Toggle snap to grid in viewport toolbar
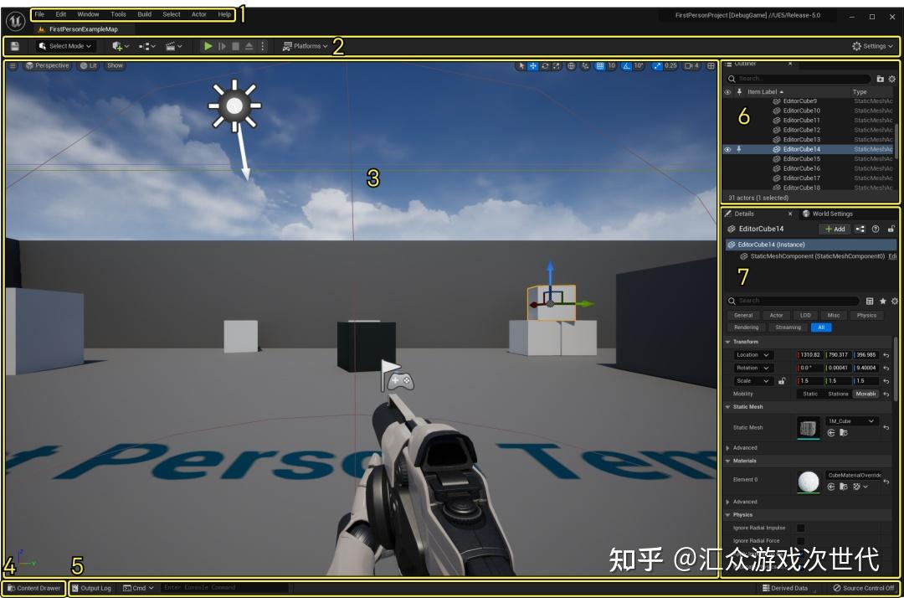 coord(599,65)
